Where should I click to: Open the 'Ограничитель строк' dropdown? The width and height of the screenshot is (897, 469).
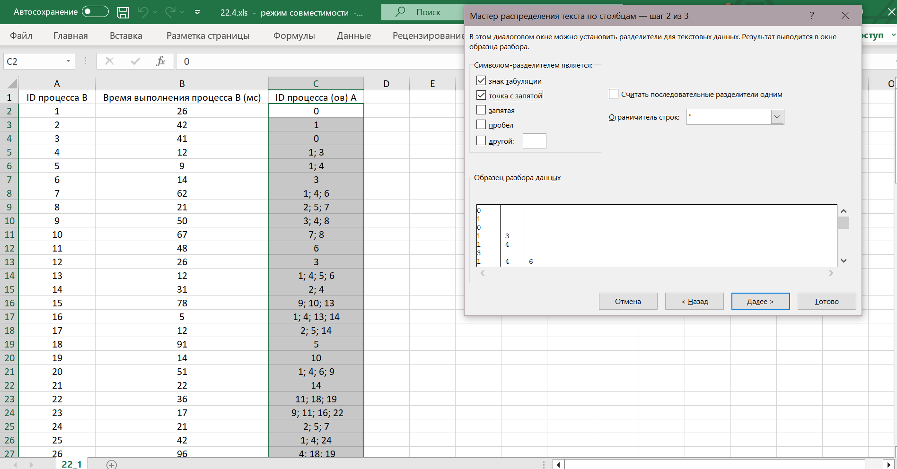(x=777, y=117)
